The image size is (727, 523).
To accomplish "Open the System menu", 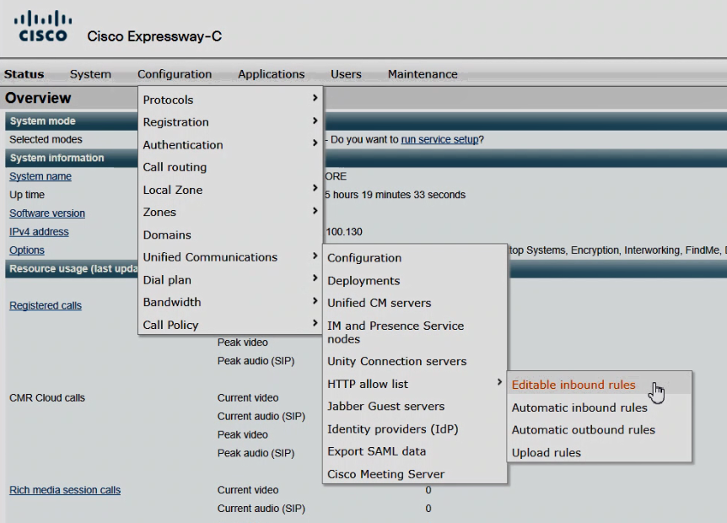I will click(x=90, y=74).
